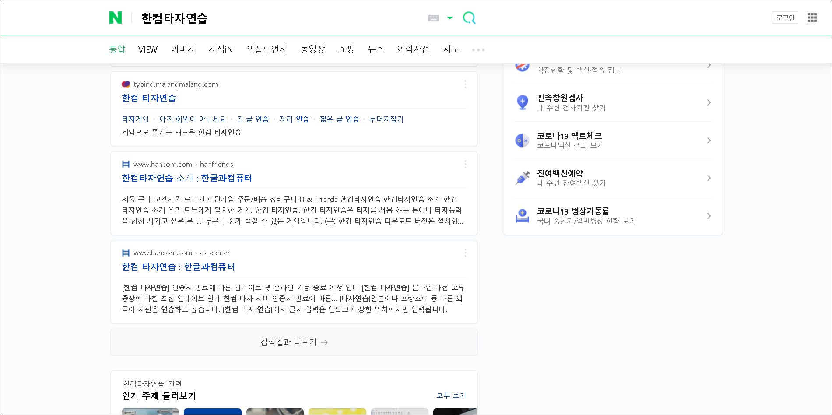Switch to the VIEW tab
The image size is (832, 415).
point(147,49)
